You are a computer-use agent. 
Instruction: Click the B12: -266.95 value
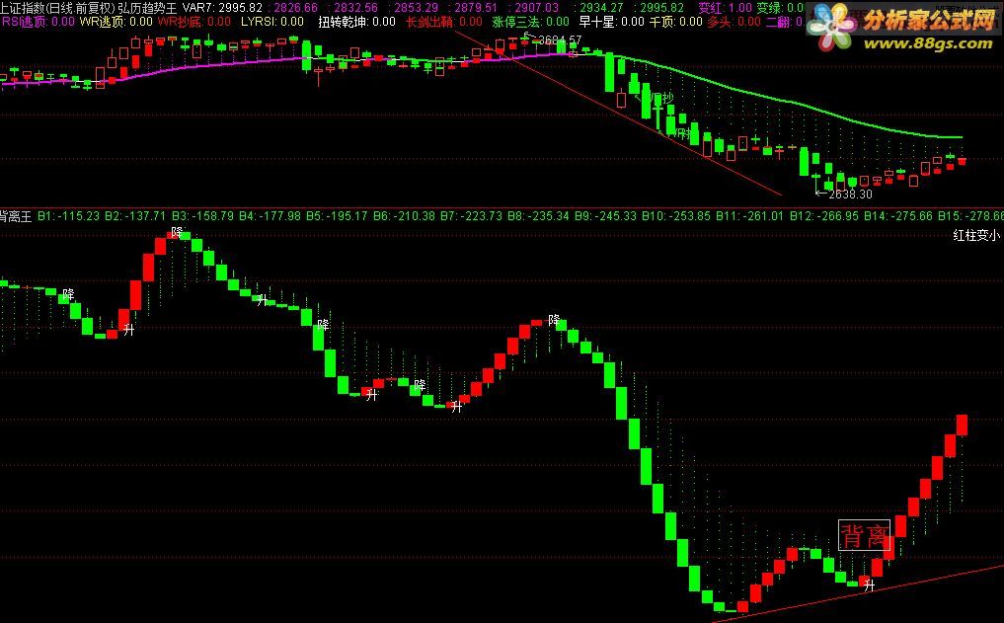[x=824, y=216]
